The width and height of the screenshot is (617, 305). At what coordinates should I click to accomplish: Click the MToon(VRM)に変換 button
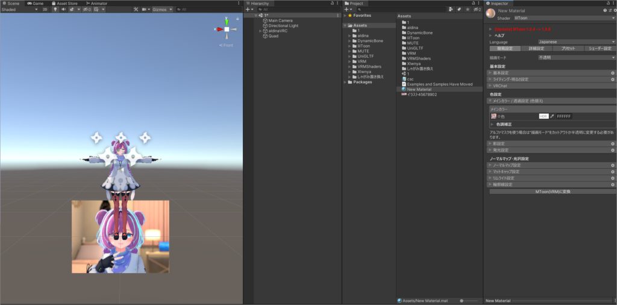551,191
